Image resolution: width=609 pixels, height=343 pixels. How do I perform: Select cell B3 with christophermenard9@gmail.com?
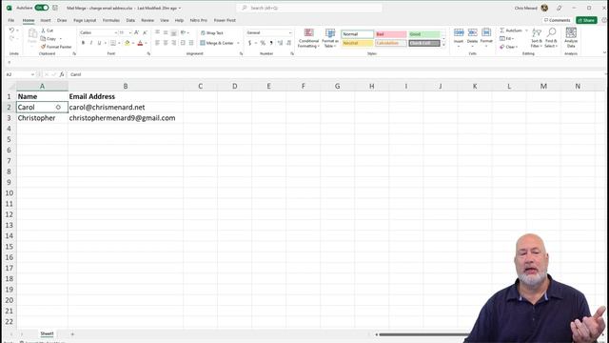[x=126, y=118]
